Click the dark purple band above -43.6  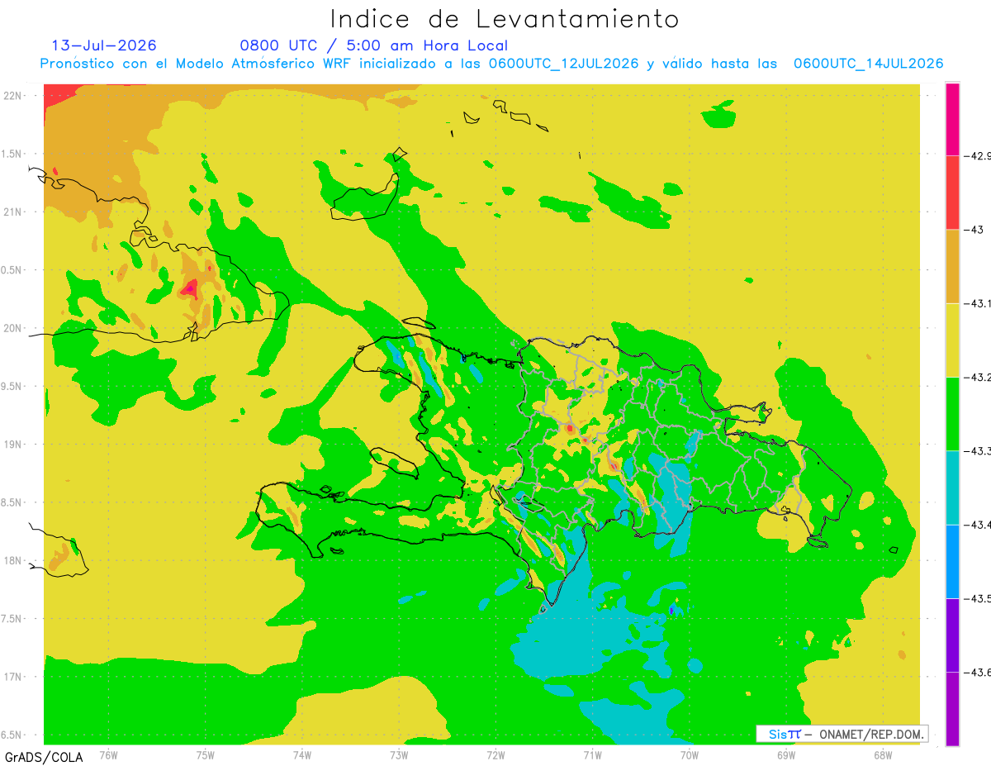pyautogui.click(x=952, y=635)
